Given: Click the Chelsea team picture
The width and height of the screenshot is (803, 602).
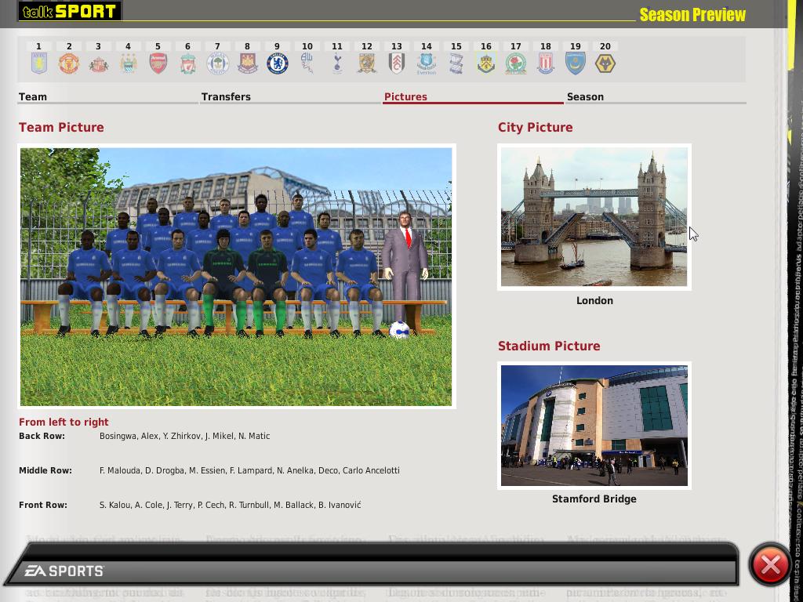Looking at the screenshot, I should pyautogui.click(x=236, y=277).
